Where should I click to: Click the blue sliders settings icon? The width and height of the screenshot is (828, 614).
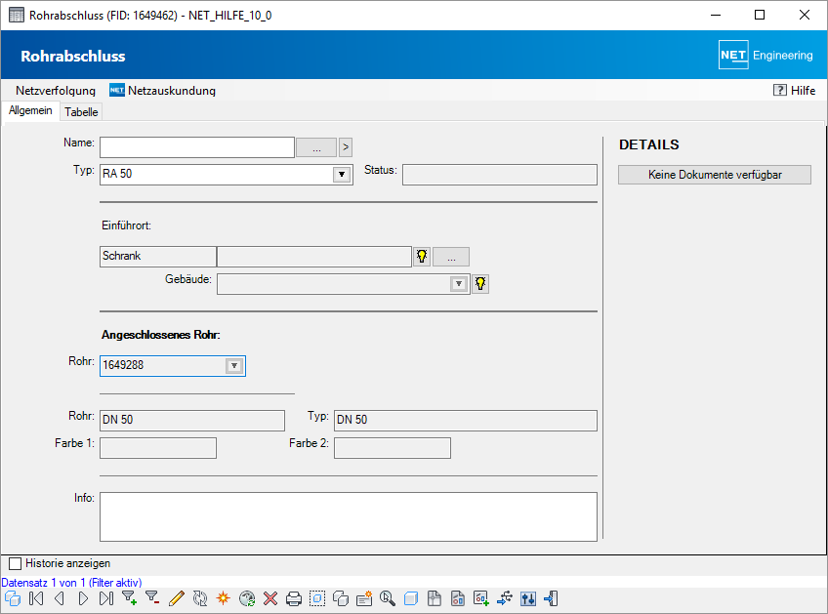(528, 598)
